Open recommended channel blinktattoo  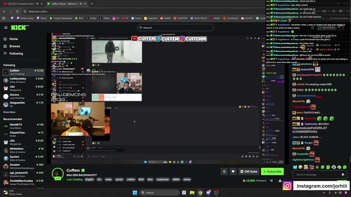tap(23, 150)
